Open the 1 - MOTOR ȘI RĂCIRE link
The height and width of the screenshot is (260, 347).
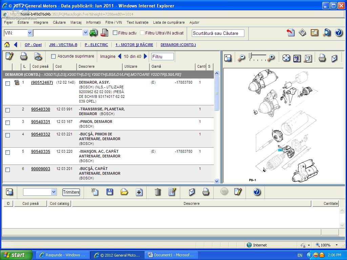click(x=134, y=45)
